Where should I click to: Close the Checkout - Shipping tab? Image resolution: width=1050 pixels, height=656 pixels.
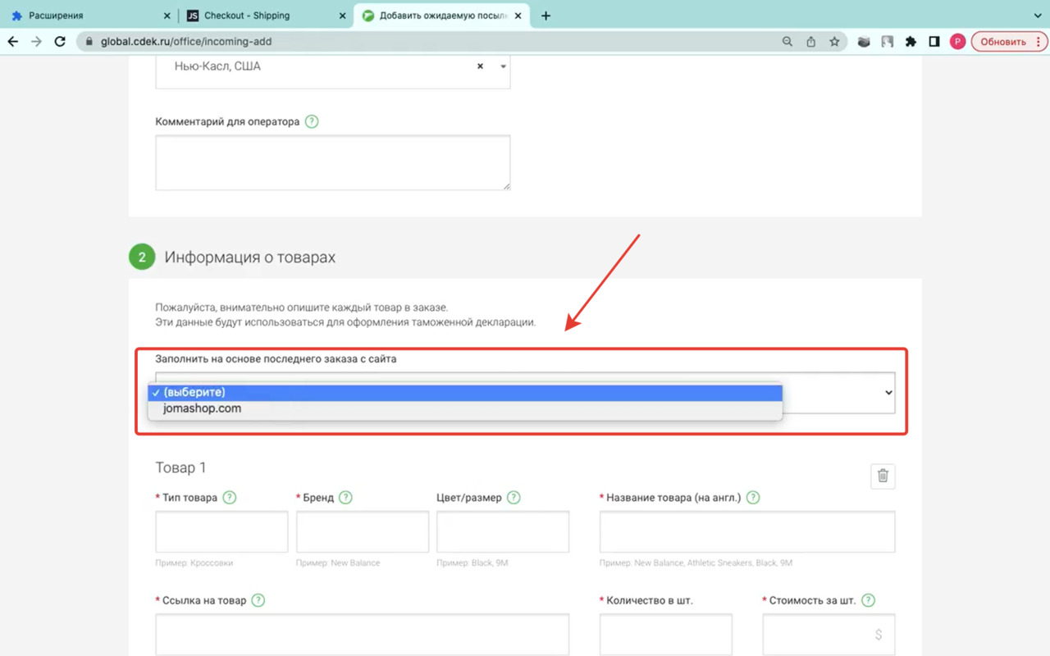point(342,16)
